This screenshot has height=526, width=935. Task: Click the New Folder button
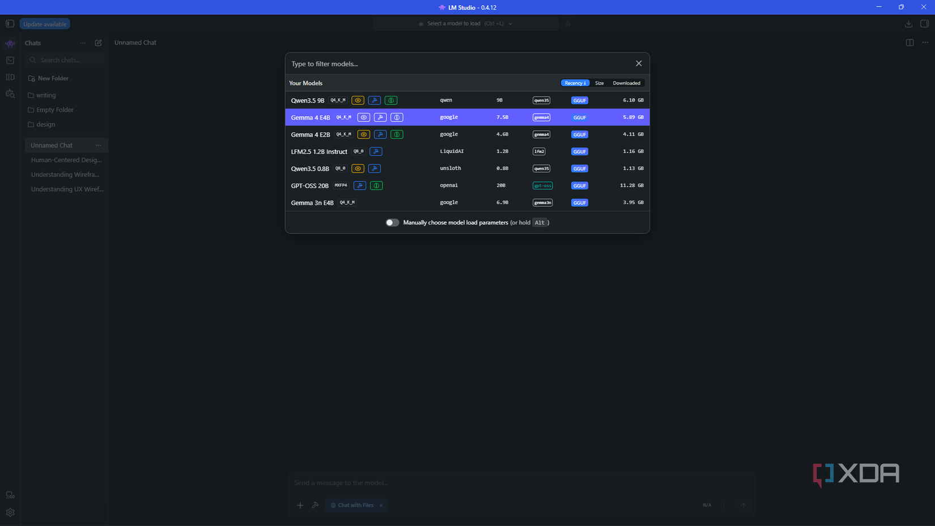(x=49, y=78)
